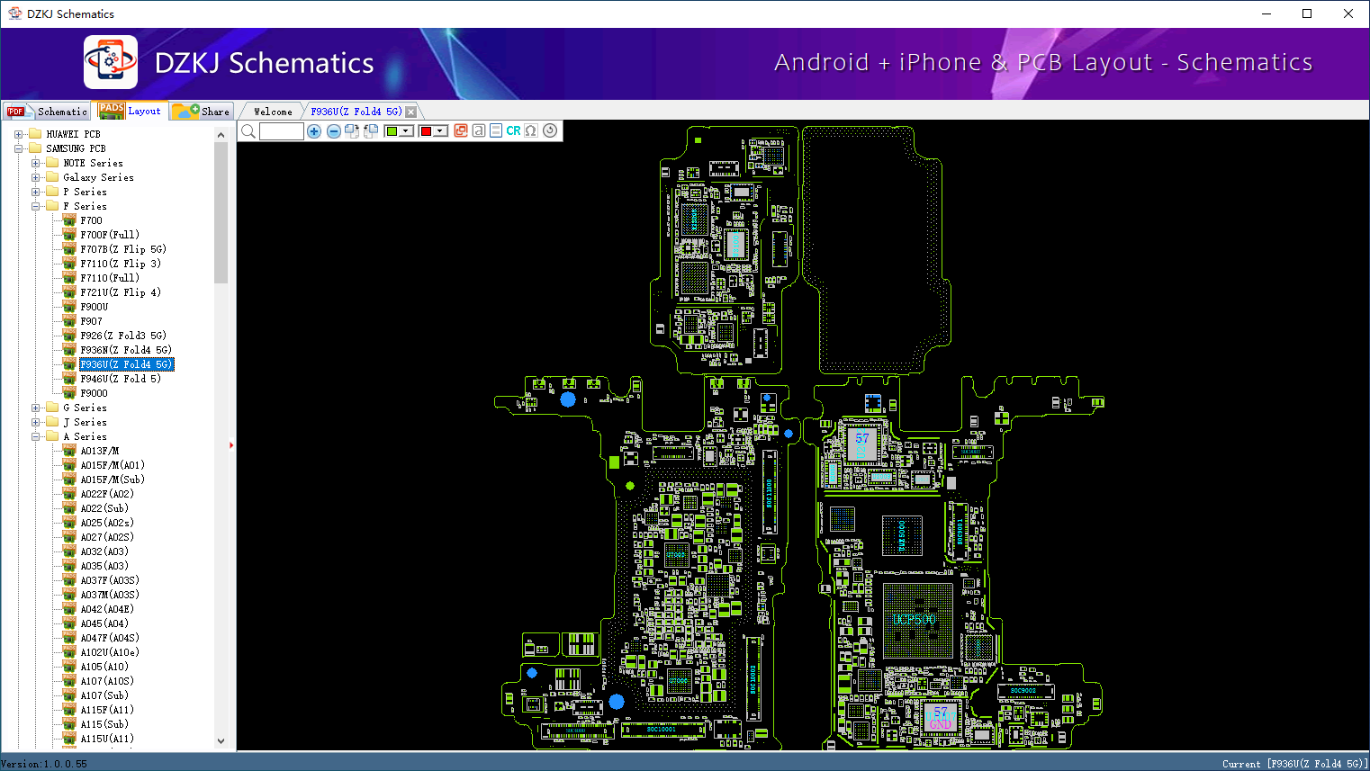Click the cyan CR toolbar icon
Screen dimensions: 1370x771
(513, 130)
